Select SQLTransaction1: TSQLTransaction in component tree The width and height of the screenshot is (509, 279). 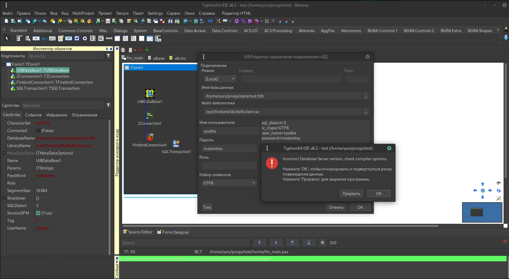coord(48,88)
